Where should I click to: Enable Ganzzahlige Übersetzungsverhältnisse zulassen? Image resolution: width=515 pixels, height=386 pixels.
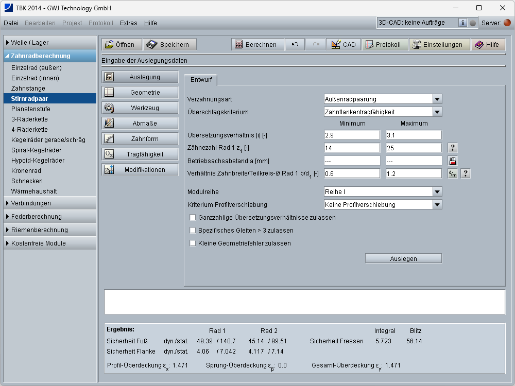click(193, 218)
